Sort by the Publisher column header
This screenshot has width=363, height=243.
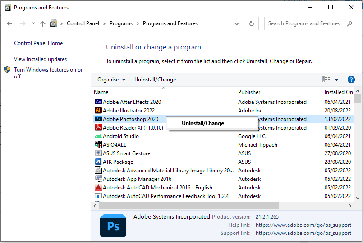point(249,92)
